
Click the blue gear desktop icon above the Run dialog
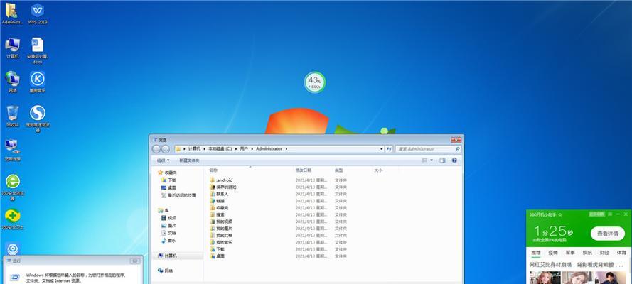pyautogui.click(x=13, y=248)
